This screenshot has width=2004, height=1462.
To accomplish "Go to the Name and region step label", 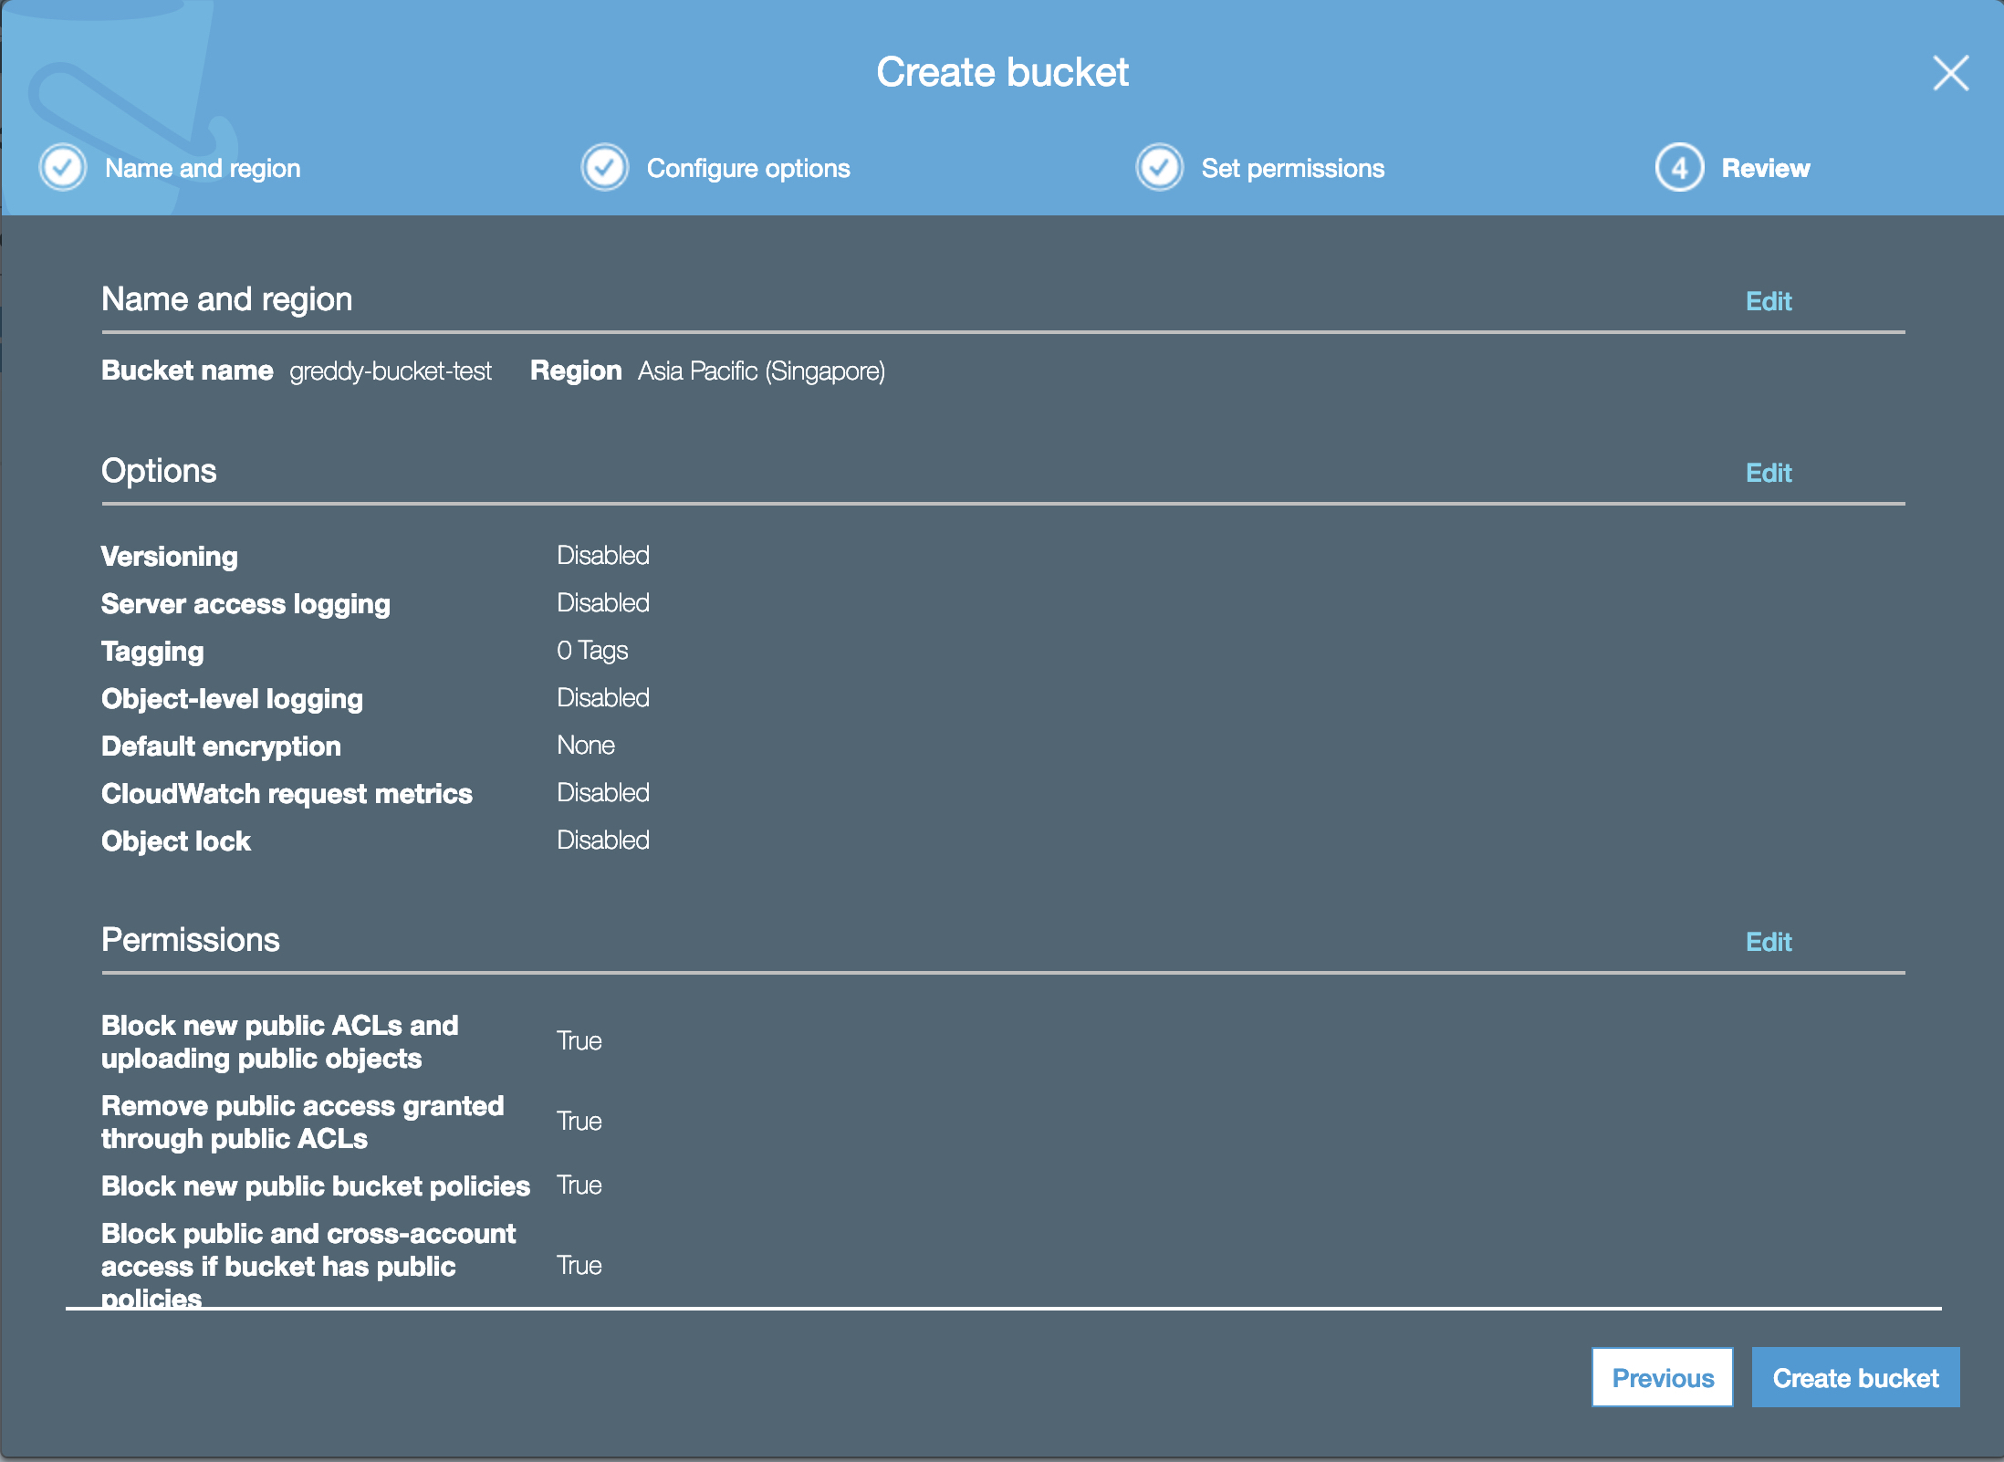I will [x=203, y=169].
